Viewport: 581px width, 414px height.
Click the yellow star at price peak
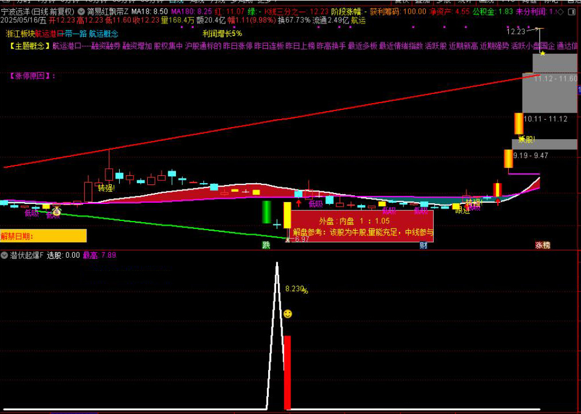[542, 53]
